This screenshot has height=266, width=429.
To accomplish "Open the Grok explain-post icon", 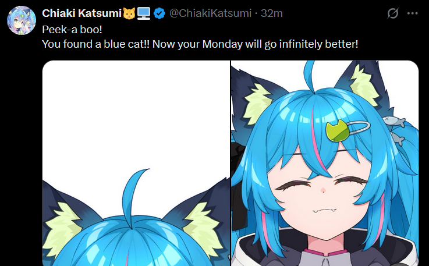I will point(392,13).
